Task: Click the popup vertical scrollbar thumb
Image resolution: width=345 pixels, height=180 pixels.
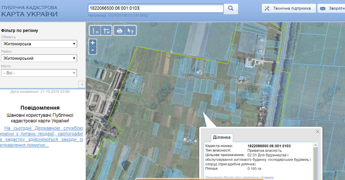Action: click(x=315, y=163)
